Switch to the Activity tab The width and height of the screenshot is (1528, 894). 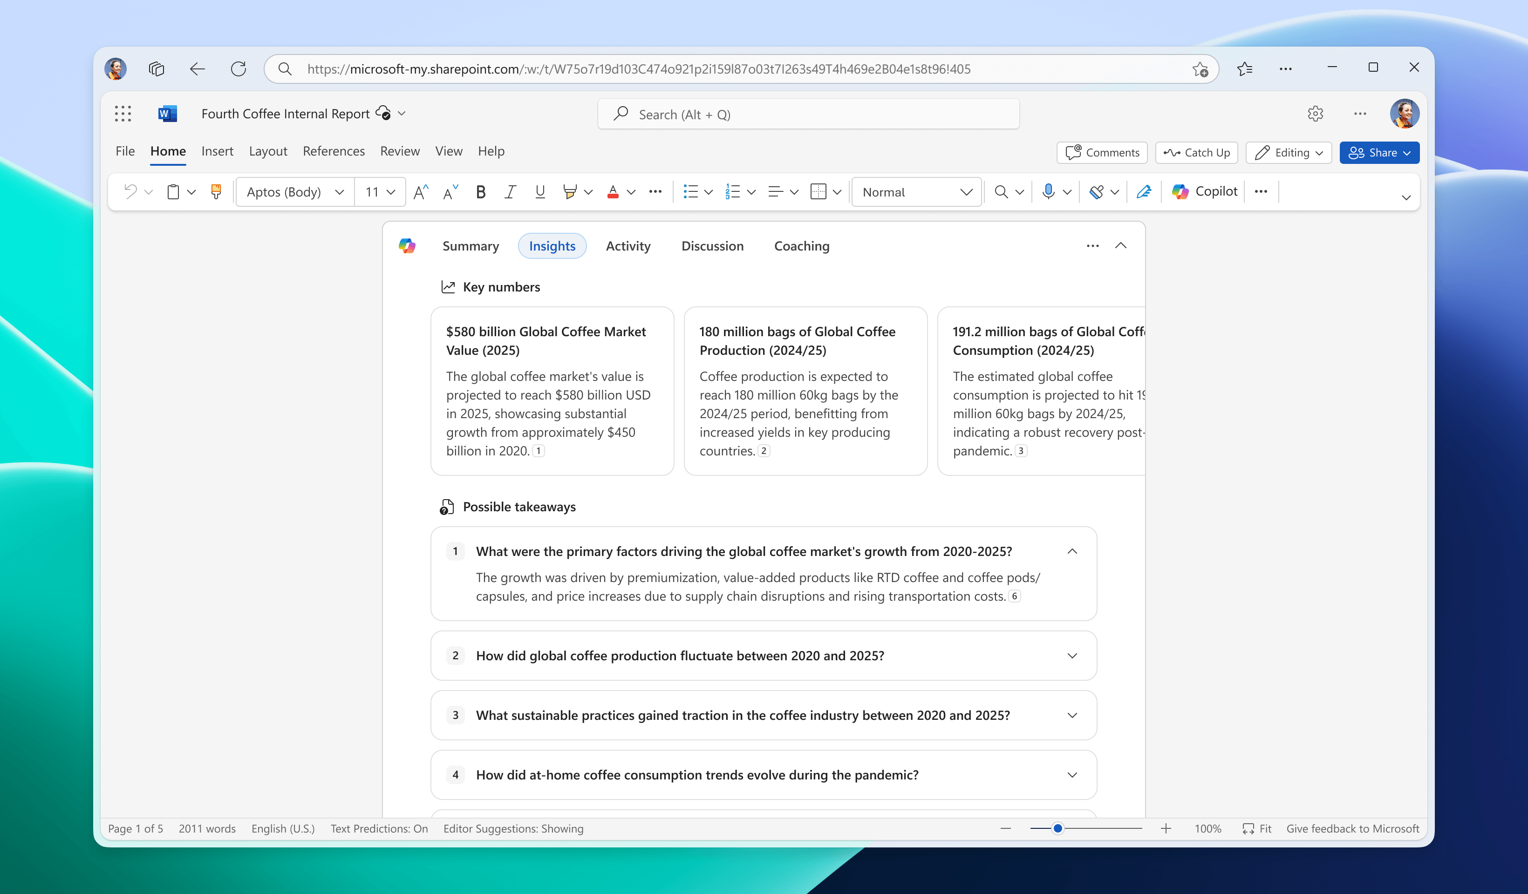click(628, 246)
